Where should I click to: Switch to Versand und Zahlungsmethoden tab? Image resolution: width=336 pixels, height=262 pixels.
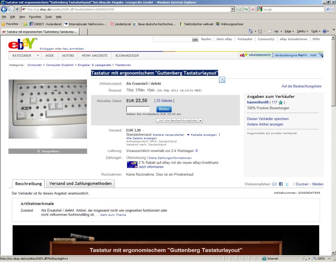click(80, 184)
